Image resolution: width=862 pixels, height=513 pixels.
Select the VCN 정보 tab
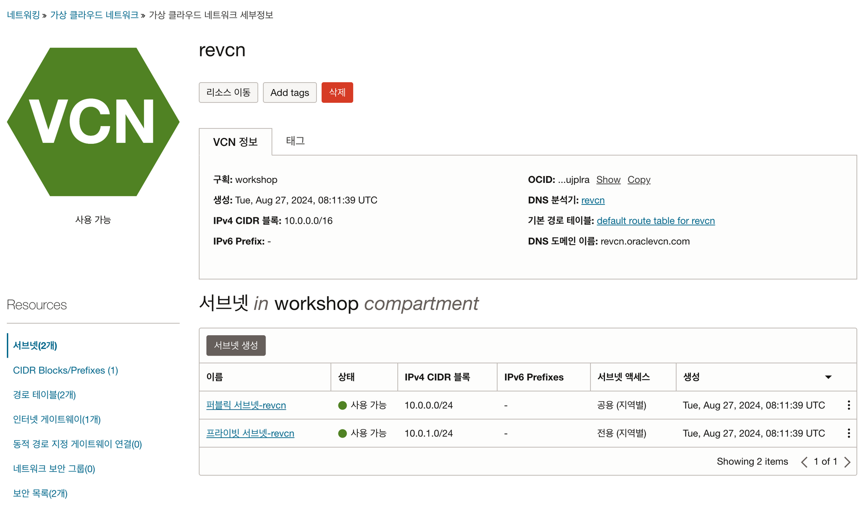coord(235,142)
